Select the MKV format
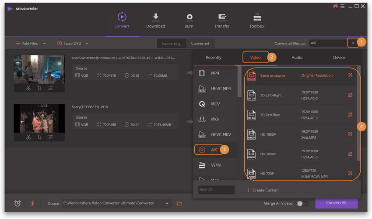 pyautogui.click(x=215, y=119)
